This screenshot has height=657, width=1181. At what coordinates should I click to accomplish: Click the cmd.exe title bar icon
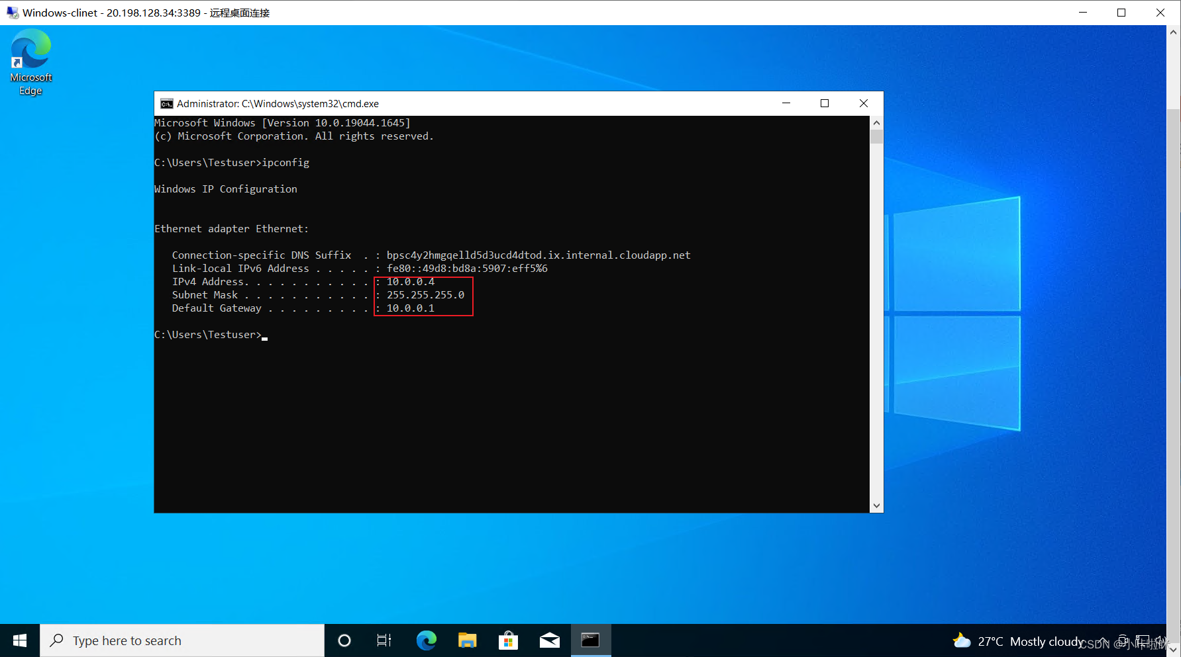pyautogui.click(x=167, y=104)
